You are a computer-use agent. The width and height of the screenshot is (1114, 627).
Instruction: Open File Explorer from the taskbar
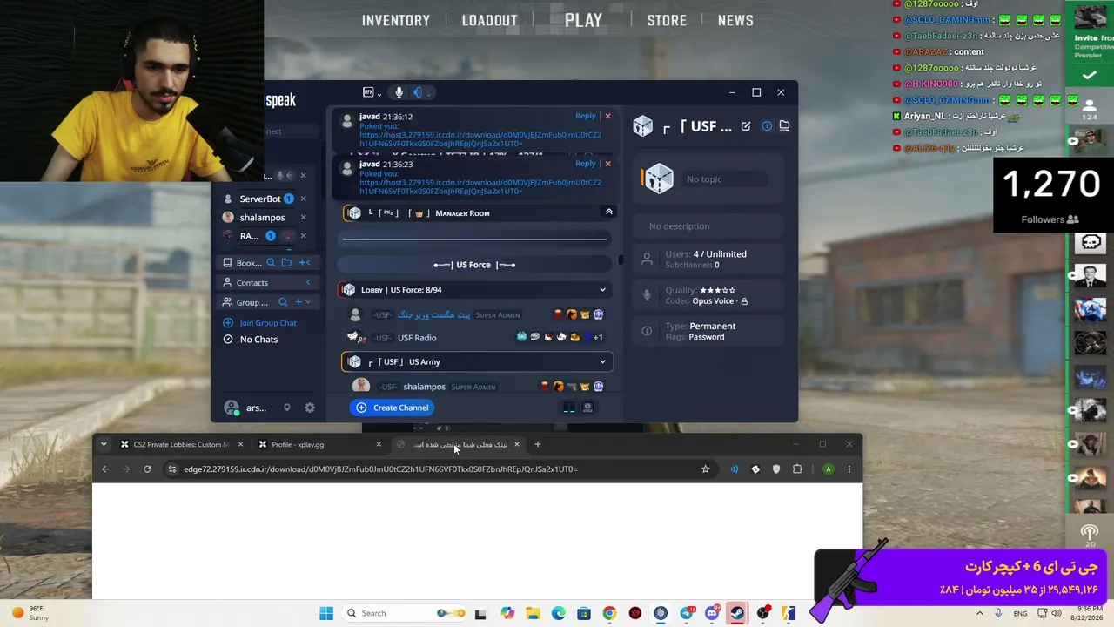coord(533,613)
